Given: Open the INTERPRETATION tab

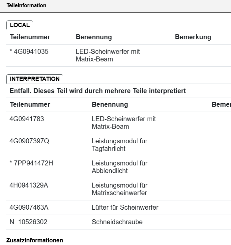Looking at the screenshot, I should pos(35,79).
